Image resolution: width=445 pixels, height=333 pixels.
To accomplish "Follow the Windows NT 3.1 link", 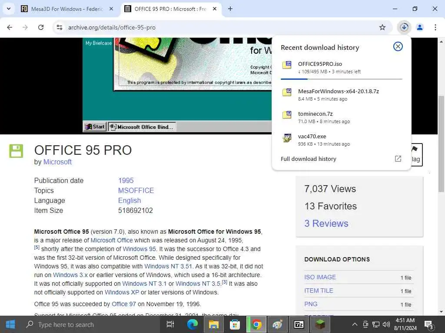I will 144,284.
